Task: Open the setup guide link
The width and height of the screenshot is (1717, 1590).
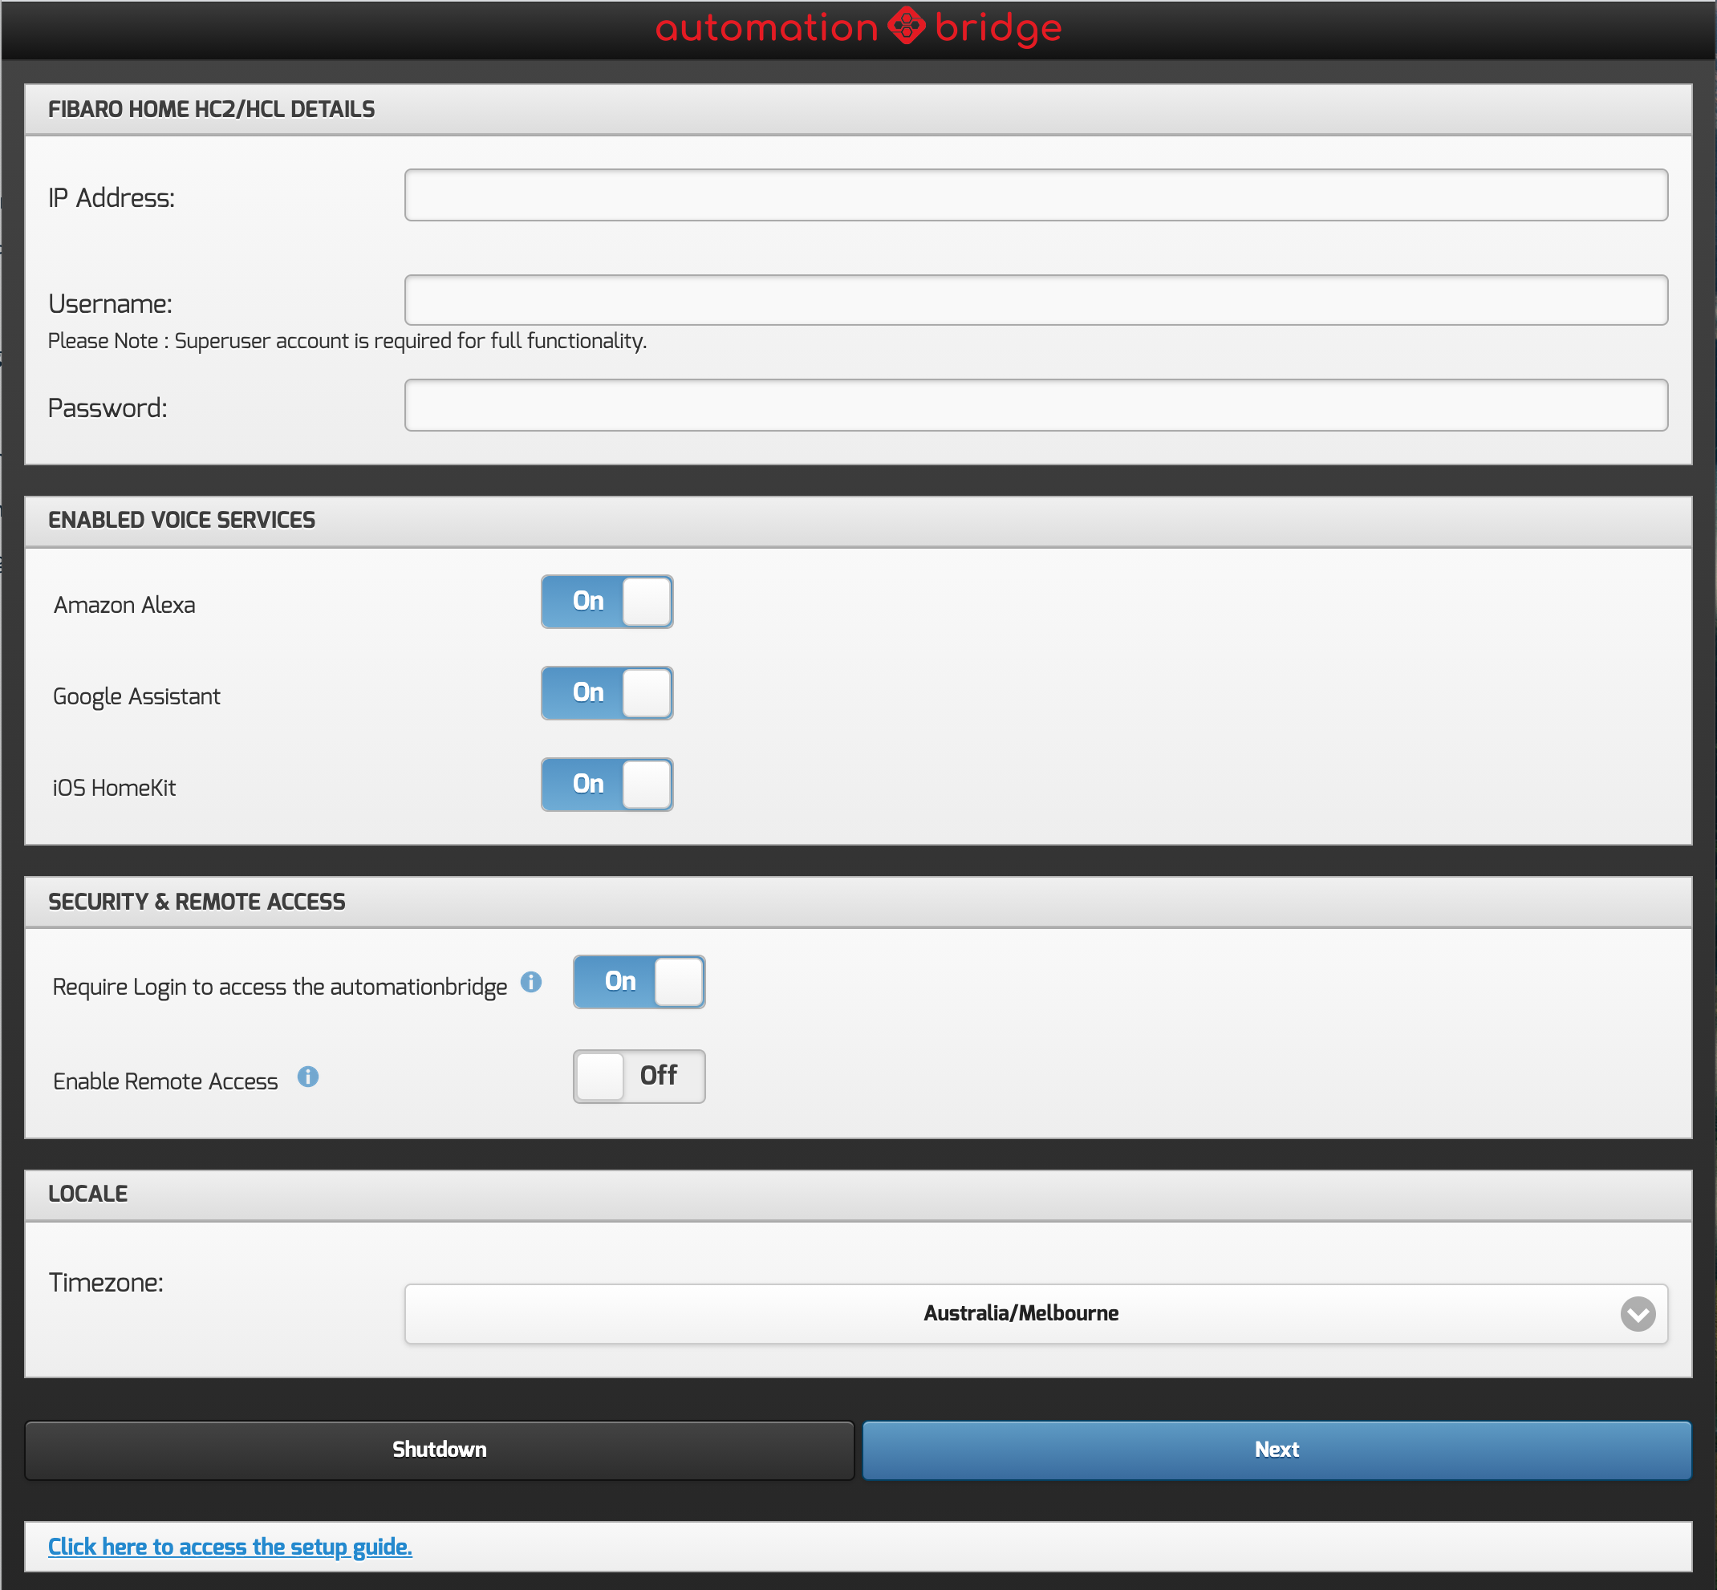Action: (x=229, y=1547)
